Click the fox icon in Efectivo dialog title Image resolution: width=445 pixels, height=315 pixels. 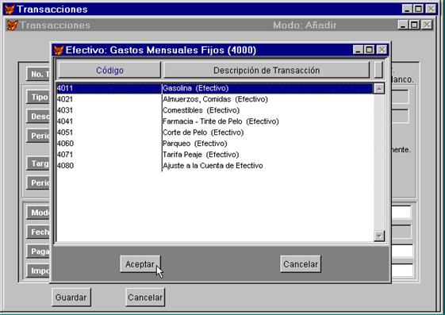click(59, 50)
